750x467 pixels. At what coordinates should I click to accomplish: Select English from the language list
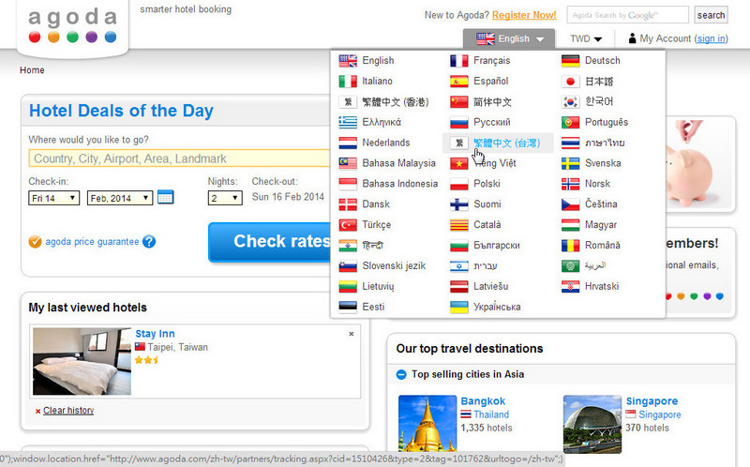coord(378,61)
